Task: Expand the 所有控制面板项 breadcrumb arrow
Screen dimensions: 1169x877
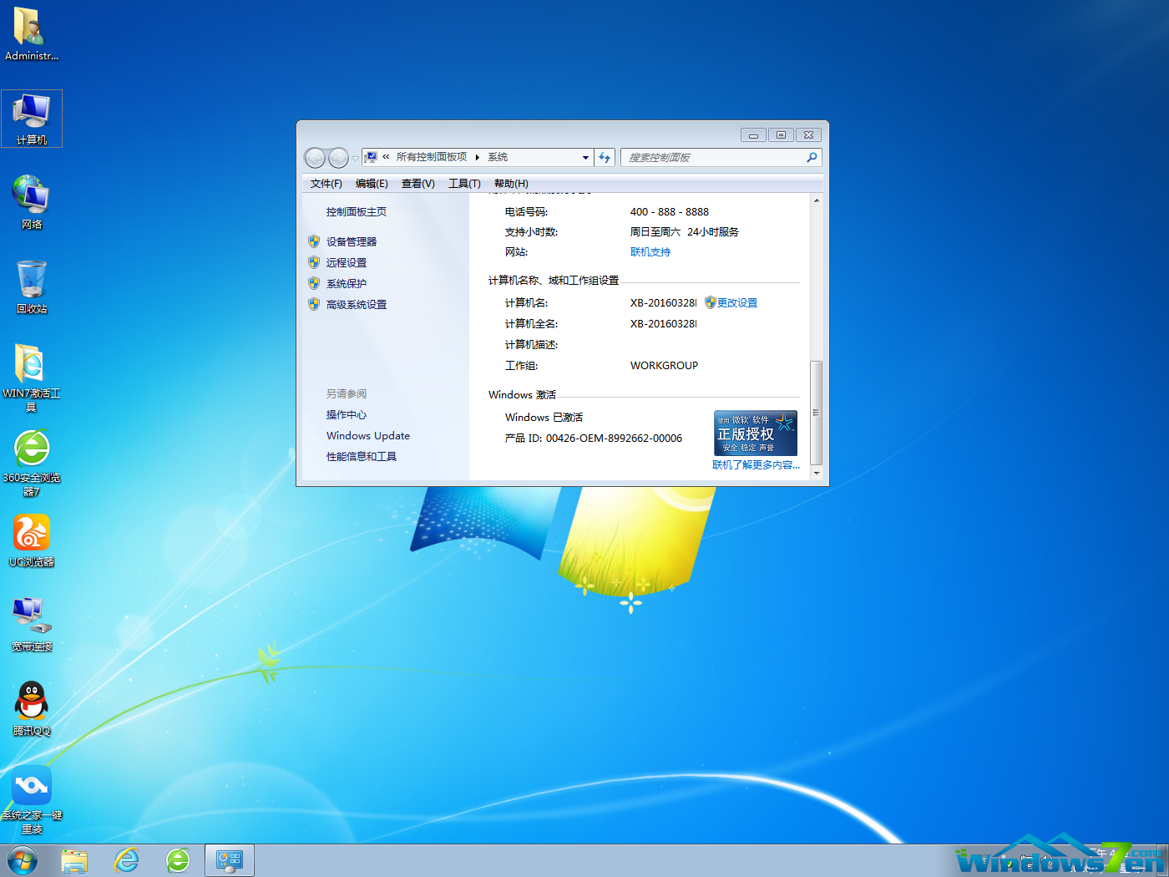Action: pos(478,157)
